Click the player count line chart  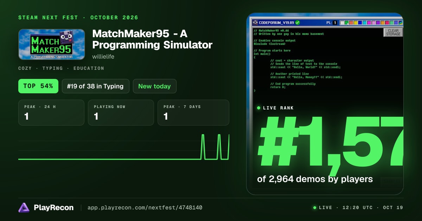(x=124, y=147)
